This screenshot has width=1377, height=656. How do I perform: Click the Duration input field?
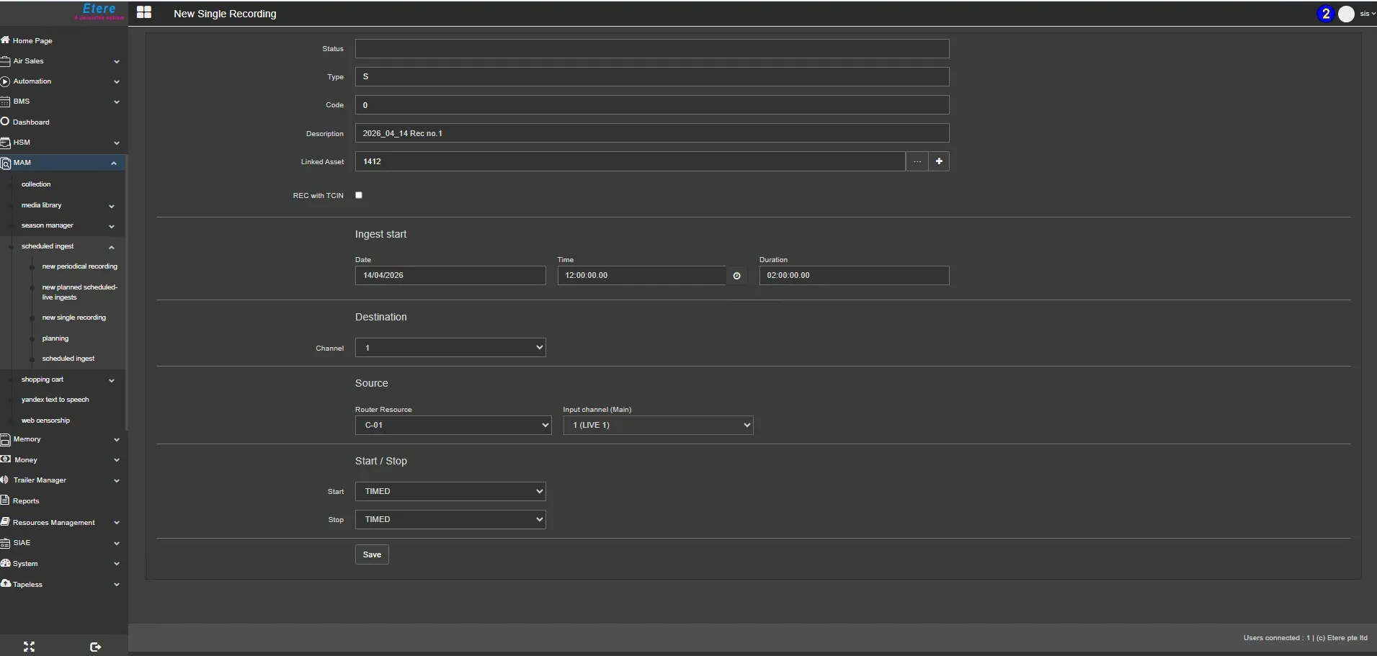(854, 276)
